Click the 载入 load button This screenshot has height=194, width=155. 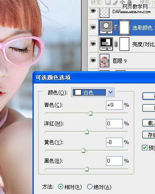click(149, 123)
